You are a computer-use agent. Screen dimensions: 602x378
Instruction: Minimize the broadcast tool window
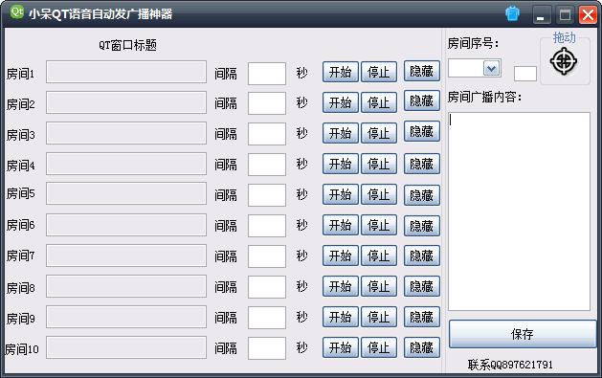click(x=542, y=14)
